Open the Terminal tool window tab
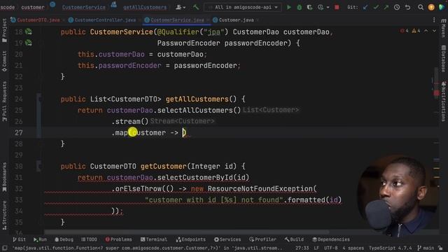The height and width of the screenshot is (252, 448). pos(154,239)
